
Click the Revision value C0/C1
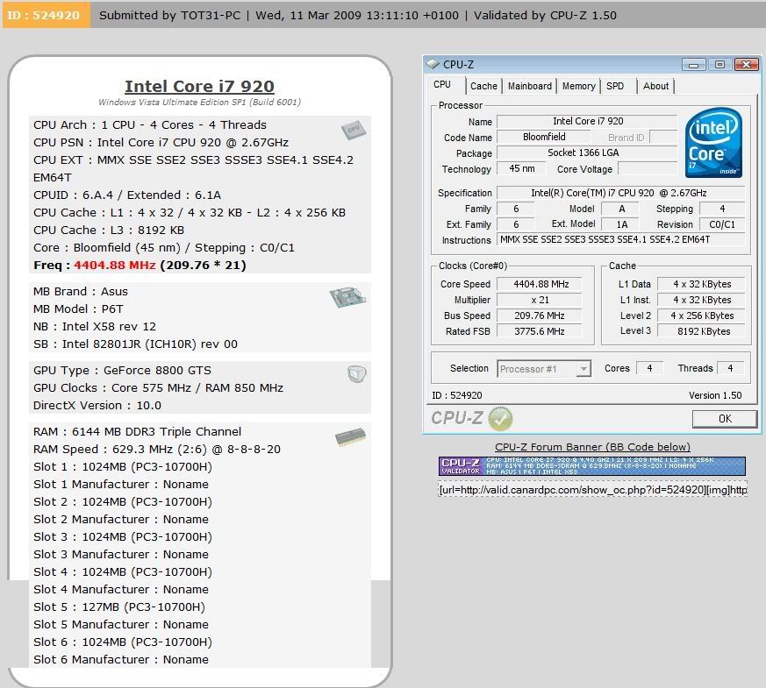click(722, 224)
